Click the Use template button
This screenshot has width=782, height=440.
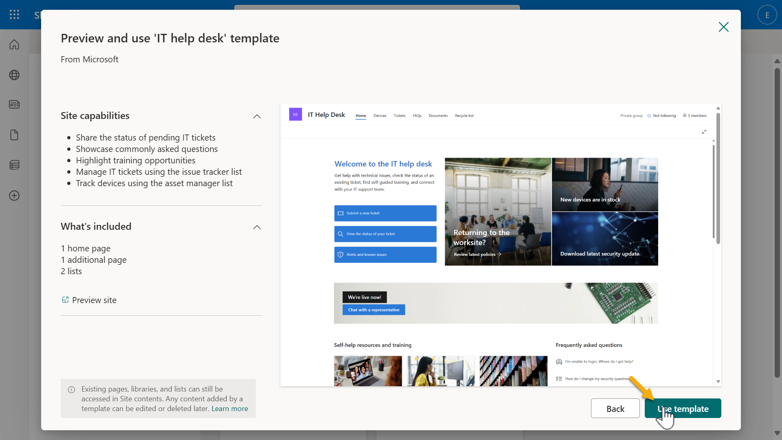(683, 409)
